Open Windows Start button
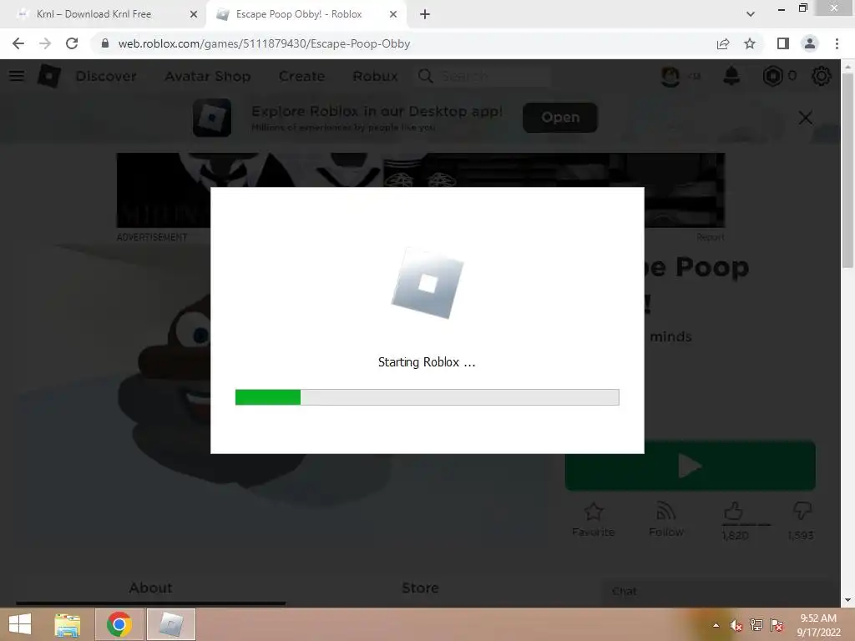This screenshot has height=641, width=855. (x=20, y=624)
